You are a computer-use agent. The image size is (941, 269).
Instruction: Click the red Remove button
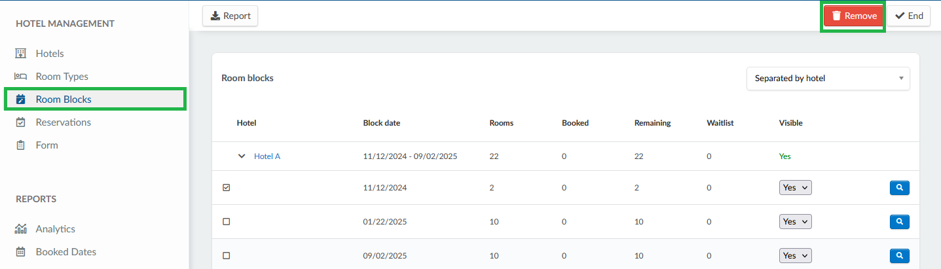[853, 16]
